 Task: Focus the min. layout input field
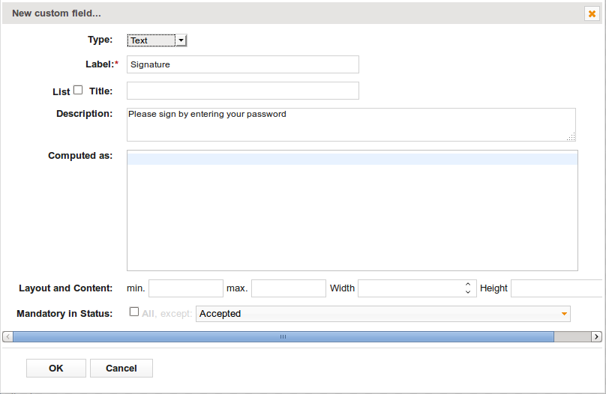pos(186,288)
